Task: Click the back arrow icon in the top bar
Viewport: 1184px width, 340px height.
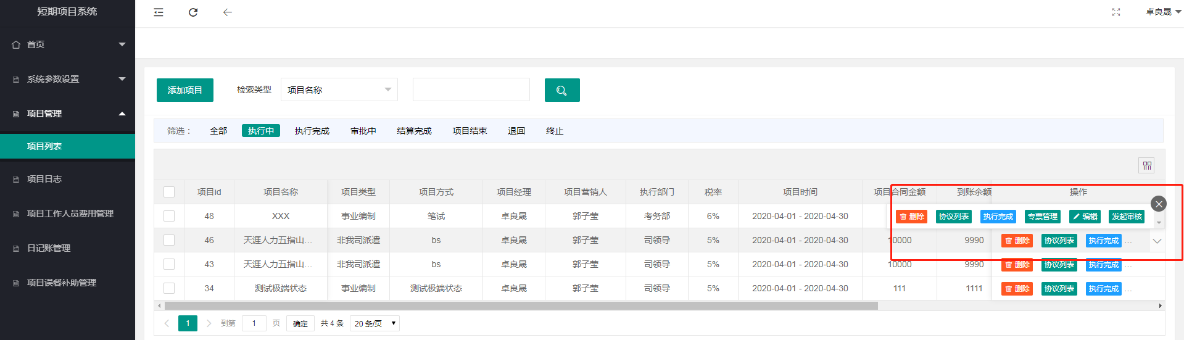Action: (228, 12)
